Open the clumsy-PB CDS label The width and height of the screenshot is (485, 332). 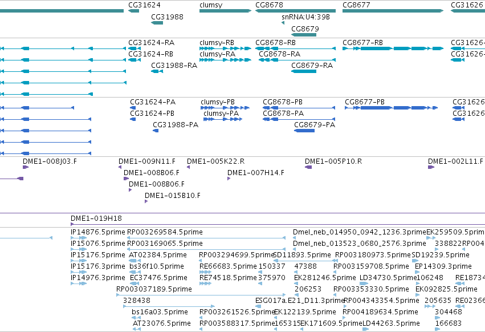click(218, 102)
